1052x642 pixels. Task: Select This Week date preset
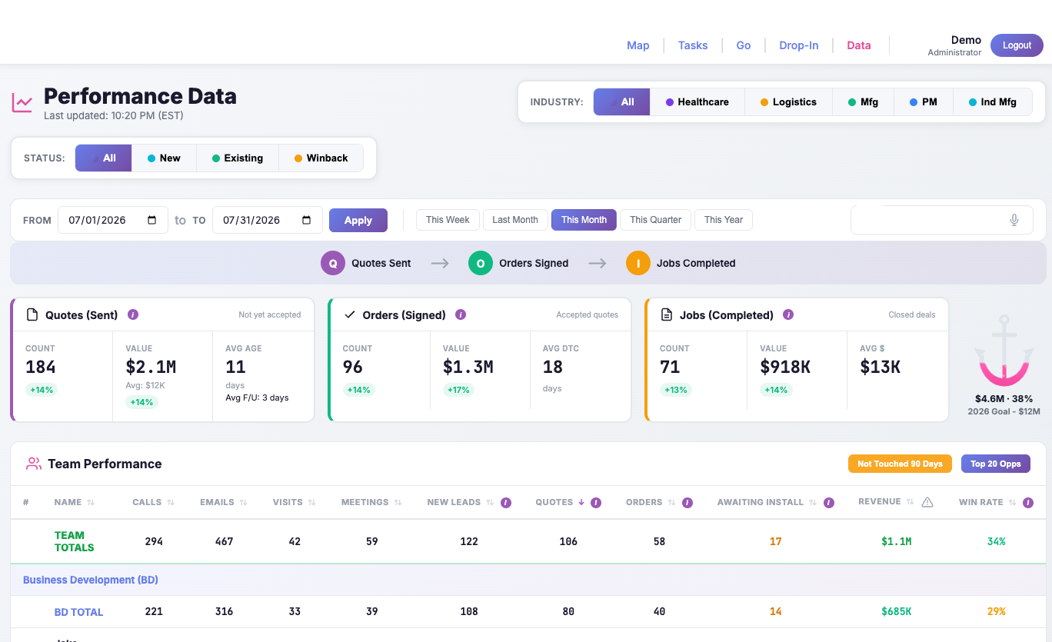coord(448,220)
